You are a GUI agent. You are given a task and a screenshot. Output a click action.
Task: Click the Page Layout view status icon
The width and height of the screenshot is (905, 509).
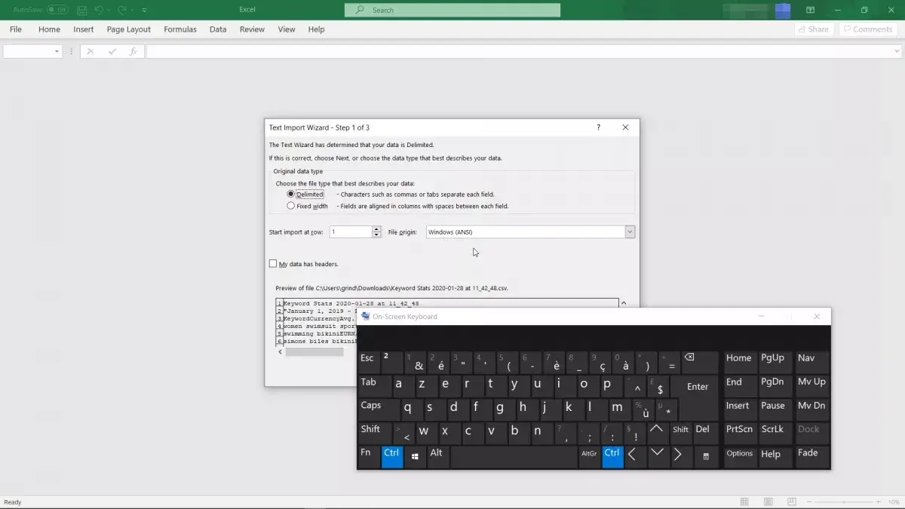(768, 501)
